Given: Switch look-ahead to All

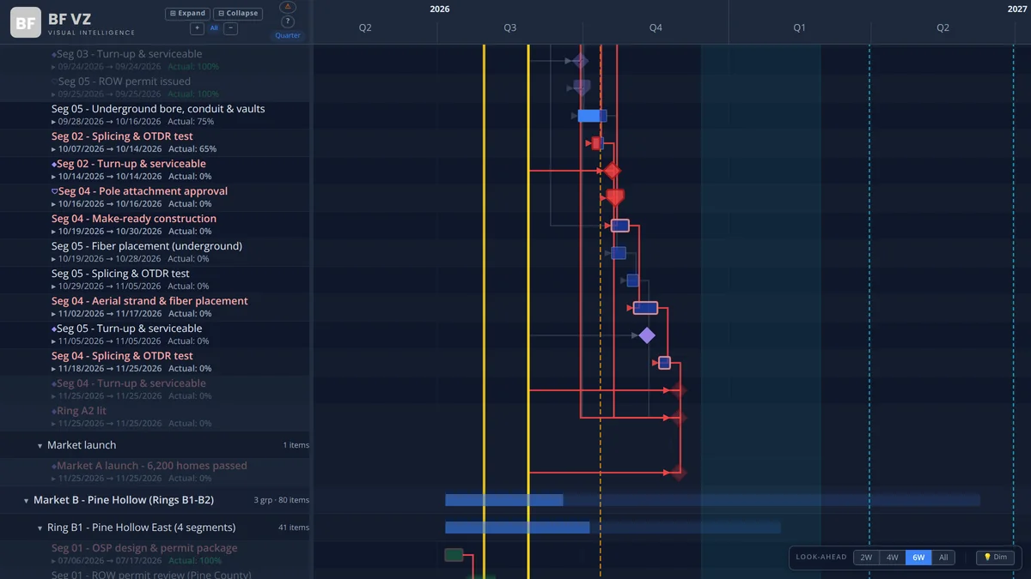Looking at the screenshot, I should pos(943,558).
